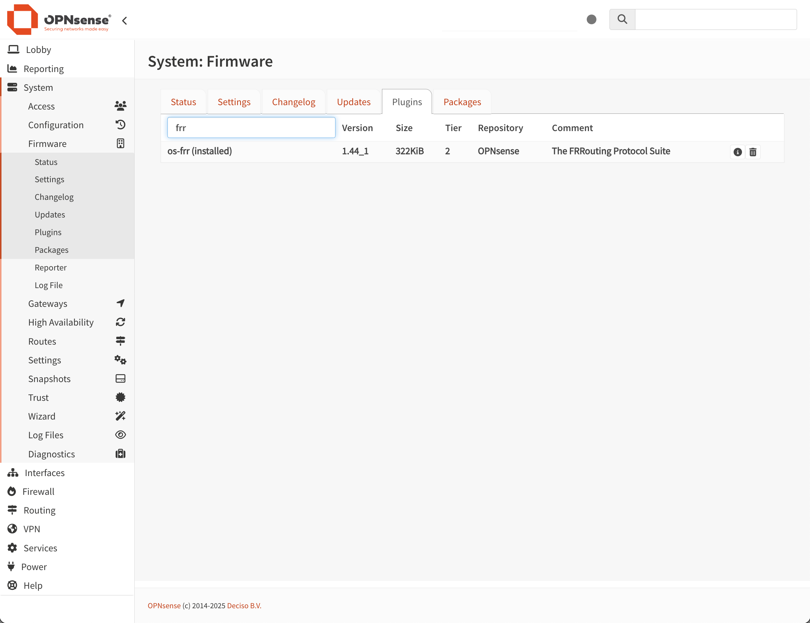
Task: Click the OPNsense logo
Action: 59,20
